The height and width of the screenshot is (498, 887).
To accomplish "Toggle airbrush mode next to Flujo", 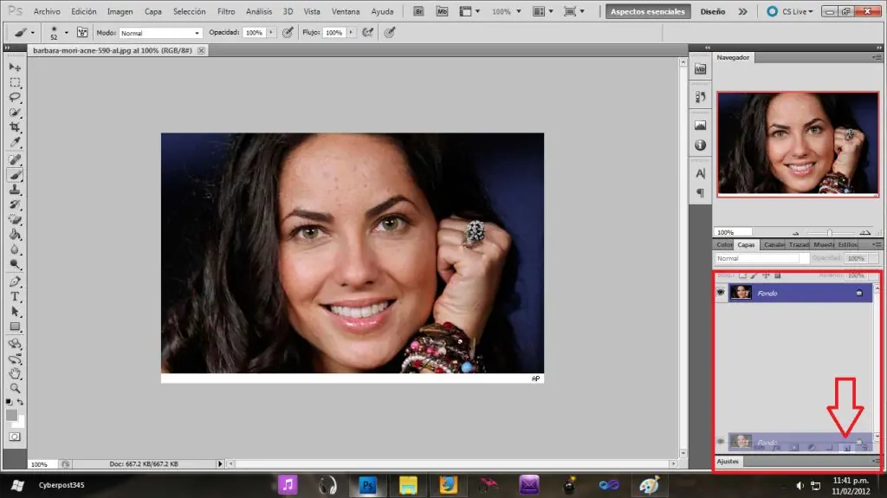I will (367, 33).
